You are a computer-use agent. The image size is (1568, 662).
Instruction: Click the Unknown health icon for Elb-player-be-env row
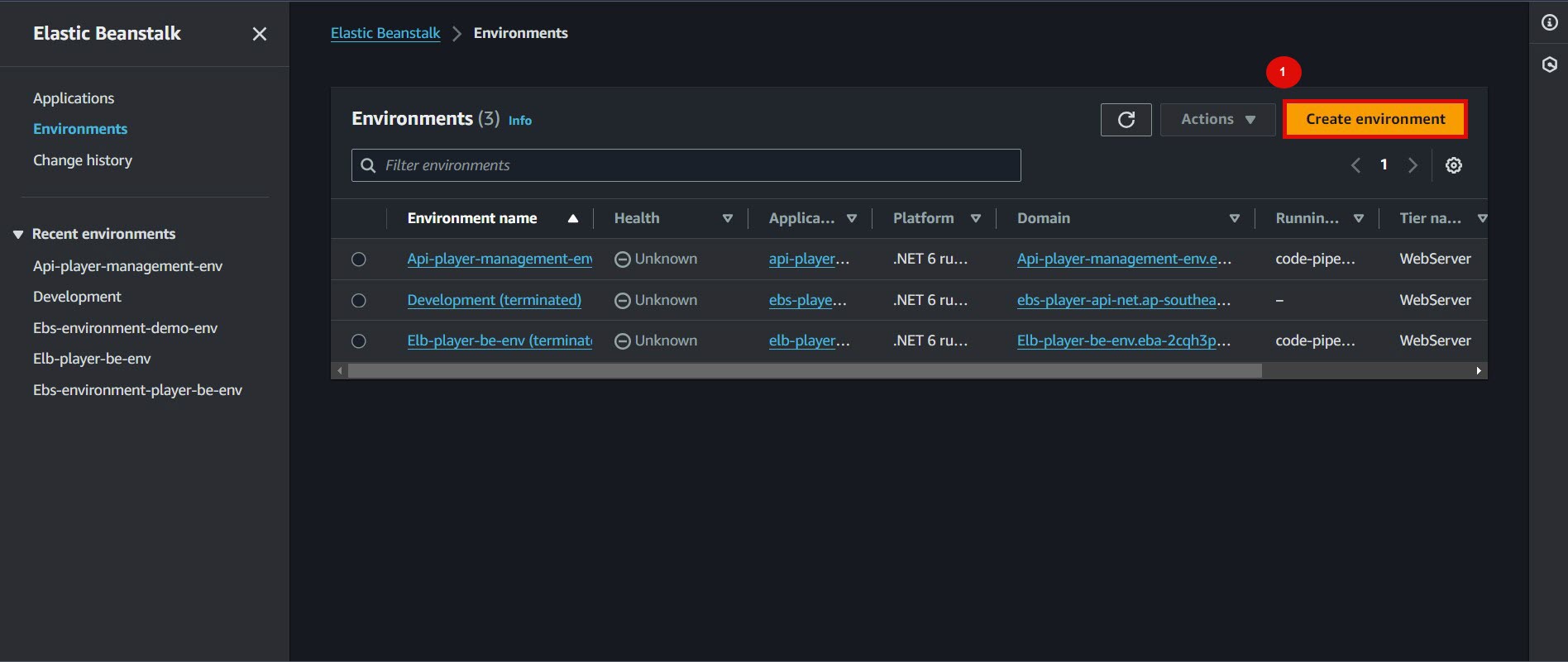(x=623, y=341)
